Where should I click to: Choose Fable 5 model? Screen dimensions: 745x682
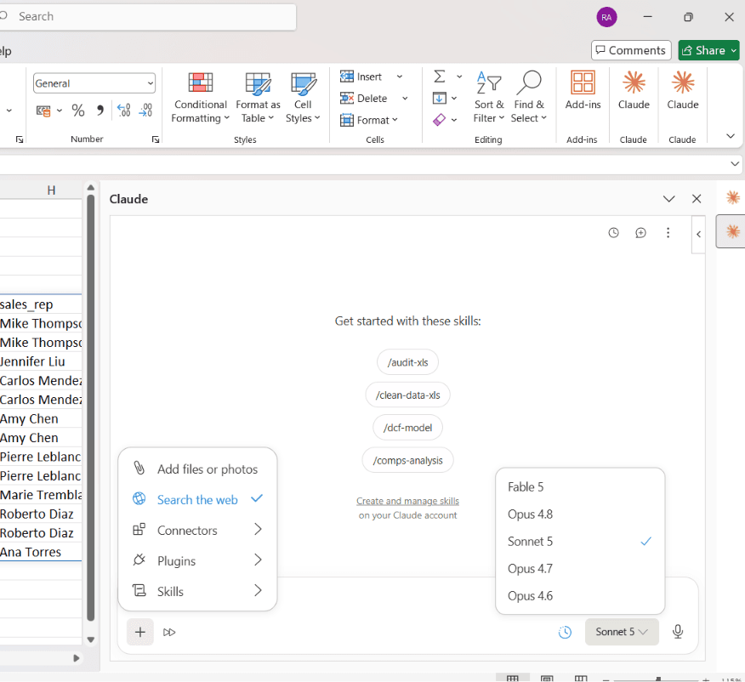coord(580,486)
